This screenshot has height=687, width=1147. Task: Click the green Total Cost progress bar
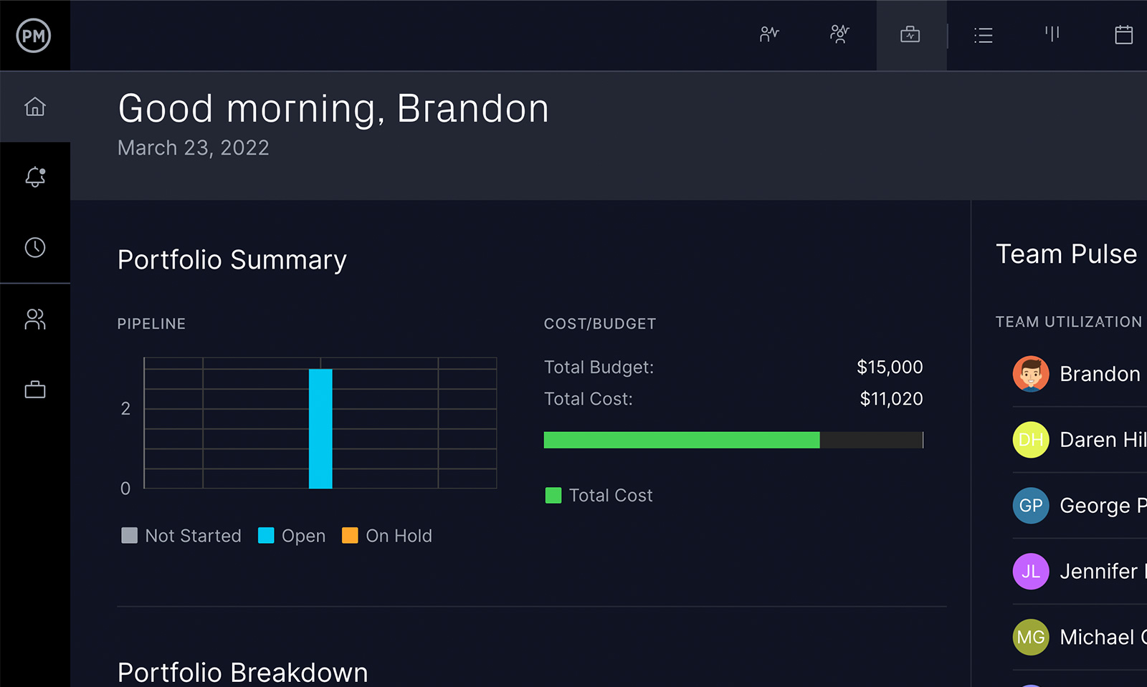coord(681,440)
